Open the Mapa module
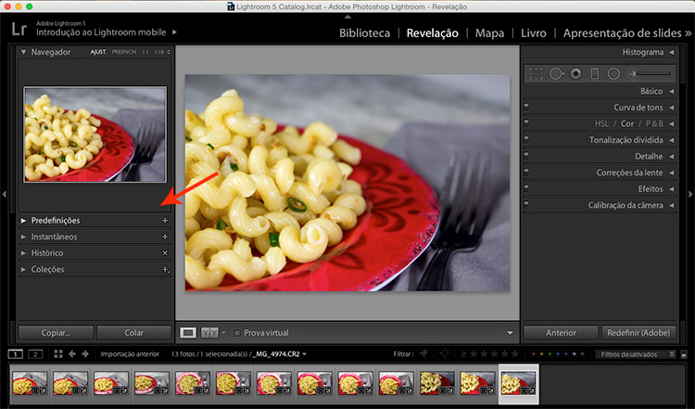Screen dimensions: 695x409 coord(489,33)
